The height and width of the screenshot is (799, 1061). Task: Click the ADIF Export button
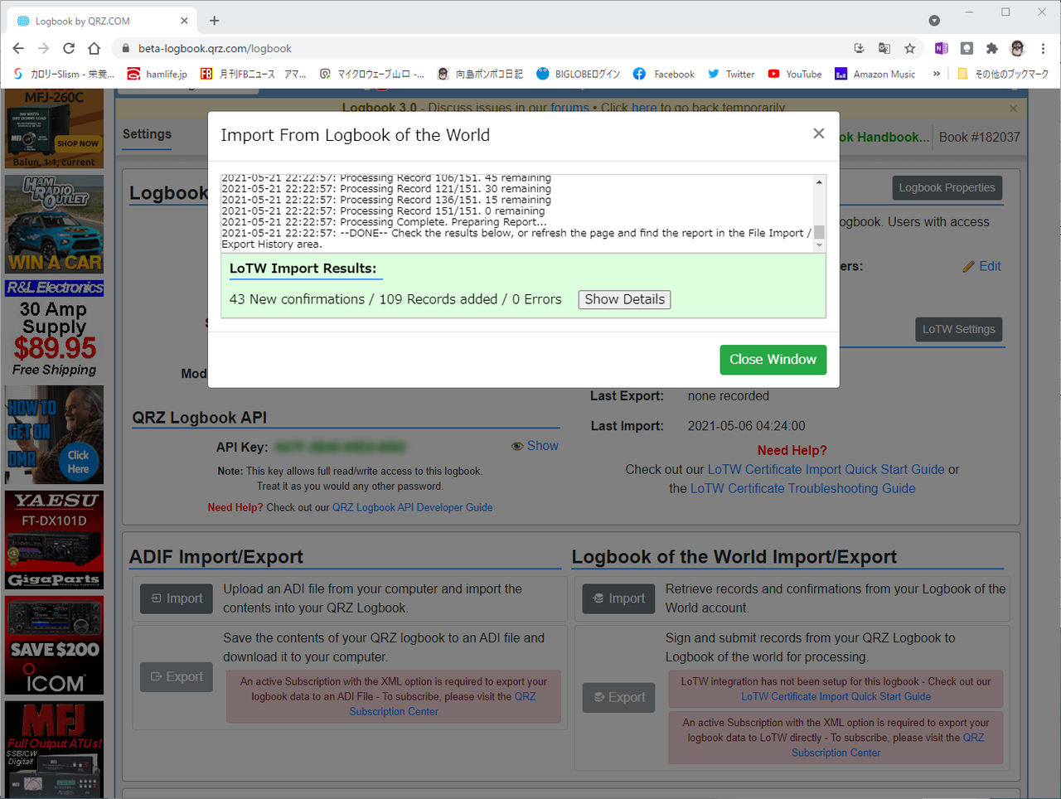click(177, 677)
